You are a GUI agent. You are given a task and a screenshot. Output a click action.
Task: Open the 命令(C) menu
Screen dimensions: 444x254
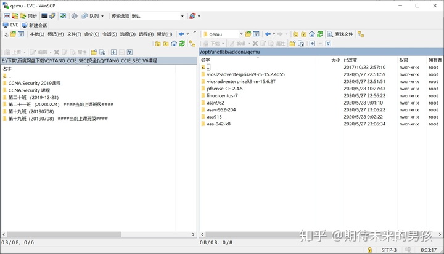[92, 34]
